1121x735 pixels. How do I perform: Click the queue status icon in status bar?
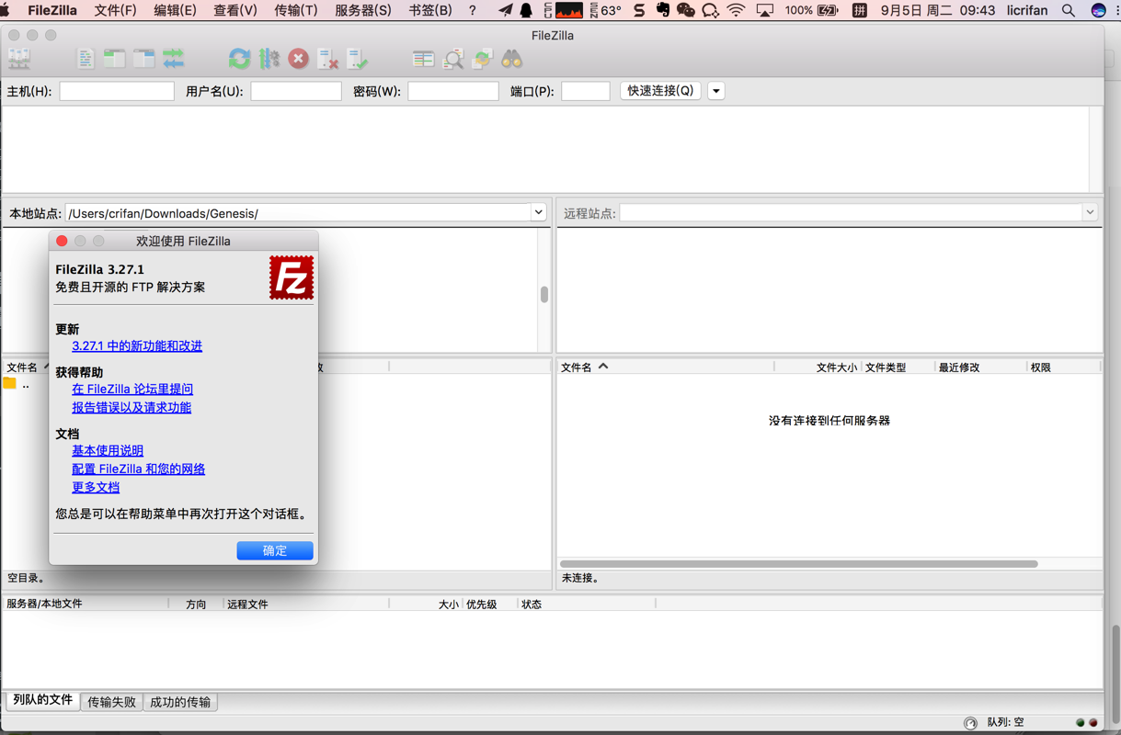coord(970,723)
